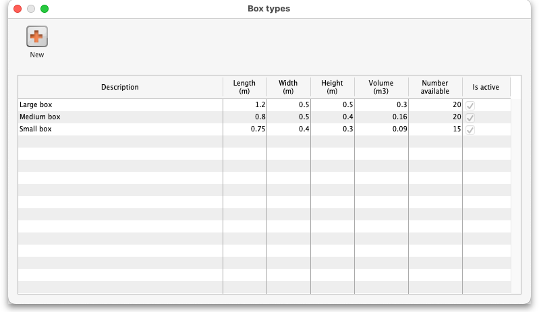This screenshot has width=539, height=312.
Task: Sort by the Description column header
Action: (120, 88)
